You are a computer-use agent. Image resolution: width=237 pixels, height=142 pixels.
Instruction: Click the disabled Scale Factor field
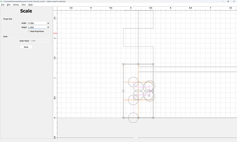(39, 41)
